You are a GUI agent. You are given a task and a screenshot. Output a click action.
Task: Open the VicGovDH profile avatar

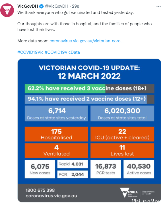click(x=7, y=10)
